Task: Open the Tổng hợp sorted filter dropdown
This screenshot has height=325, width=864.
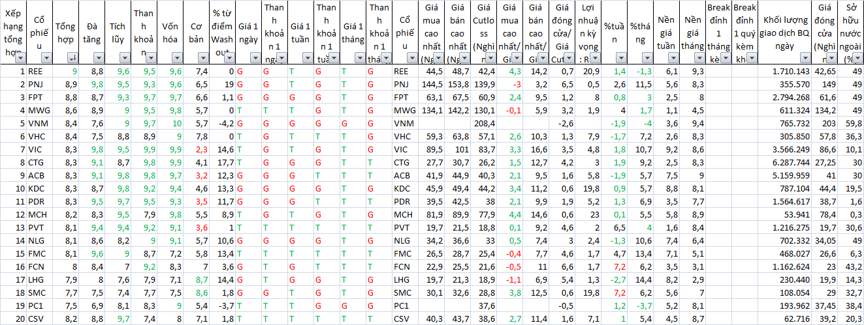Action: (x=72, y=59)
